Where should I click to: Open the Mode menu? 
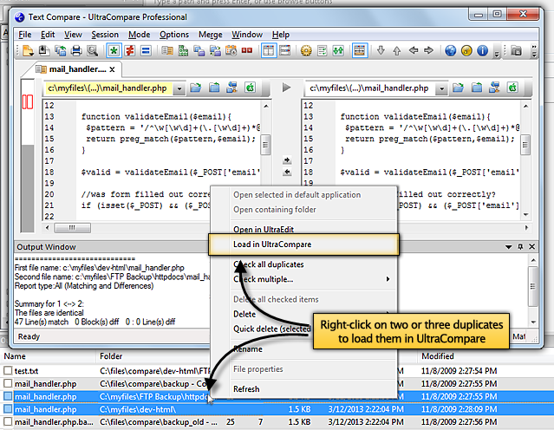[x=140, y=35]
